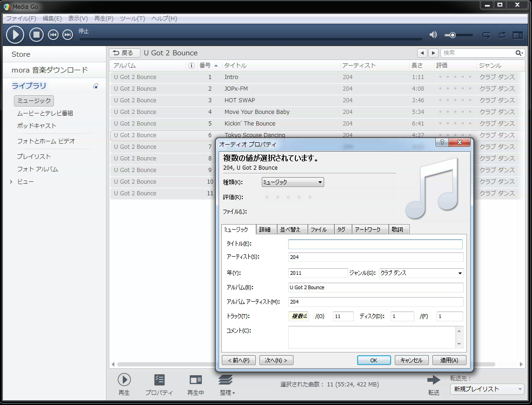Viewport: 532px width, 405px height.
Task: Mute audio via the speaker icon
Action: (433, 34)
